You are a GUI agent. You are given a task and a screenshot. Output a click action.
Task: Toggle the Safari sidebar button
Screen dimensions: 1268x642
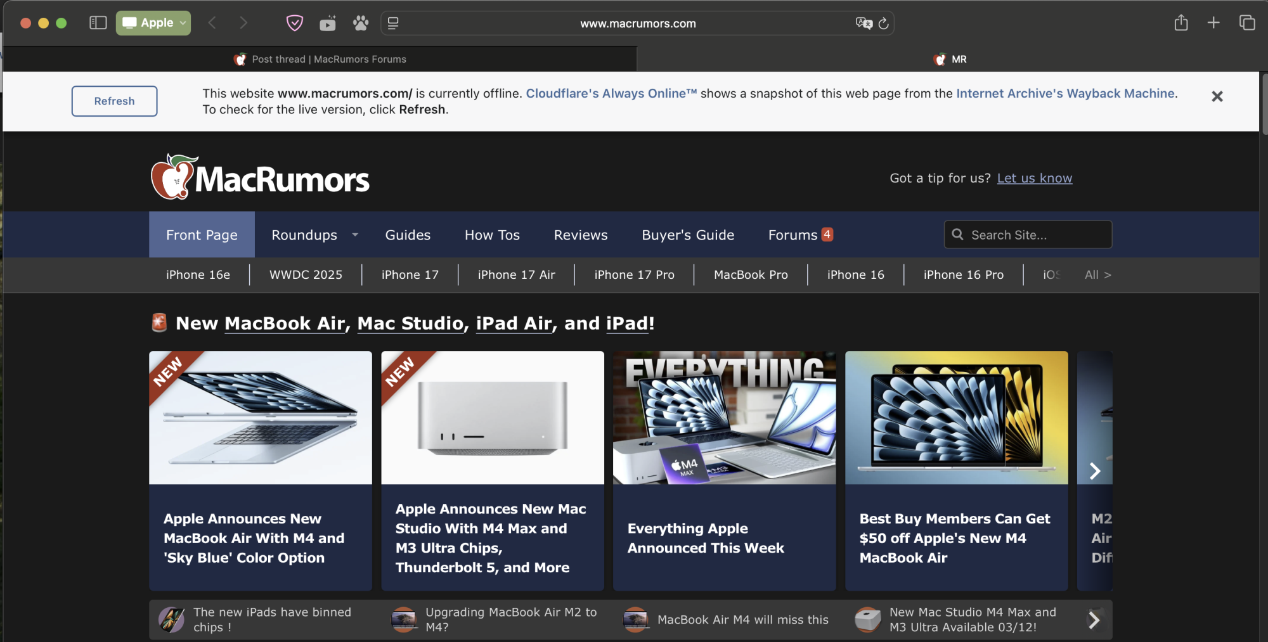(98, 23)
